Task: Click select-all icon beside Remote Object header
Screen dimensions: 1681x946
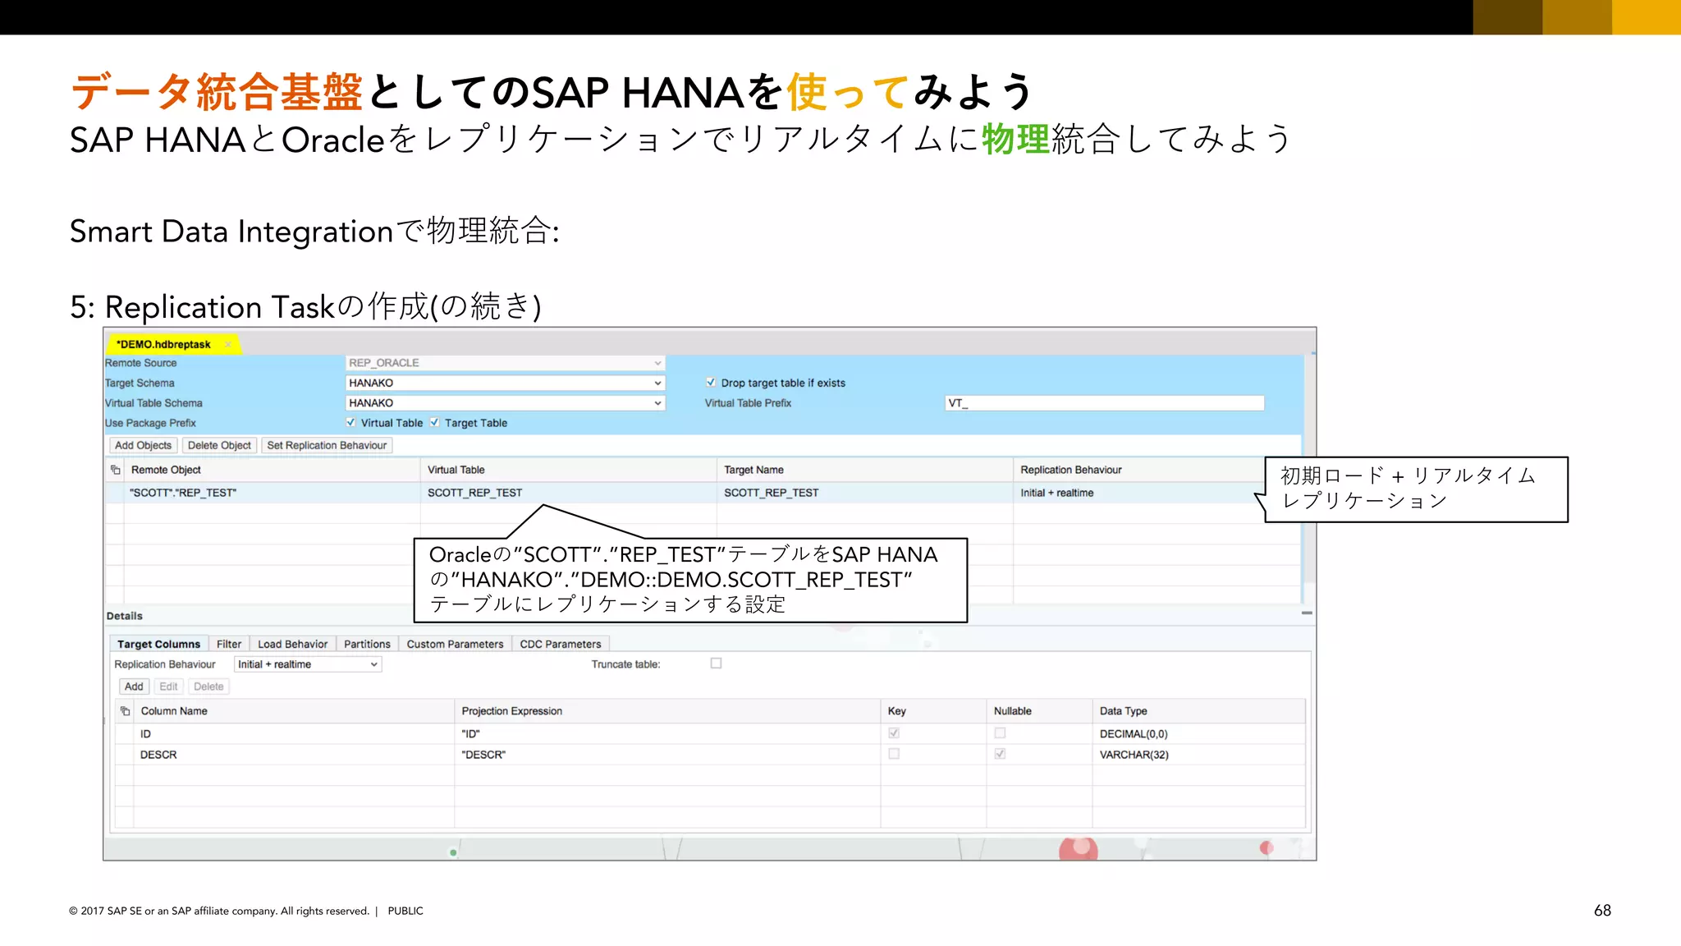Action: (x=116, y=471)
